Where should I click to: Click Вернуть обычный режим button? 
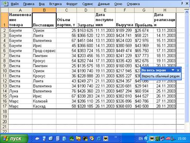coord(161,76)
